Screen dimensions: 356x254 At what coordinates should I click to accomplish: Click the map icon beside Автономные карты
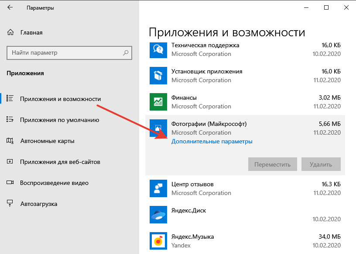[x=10, y=141]
